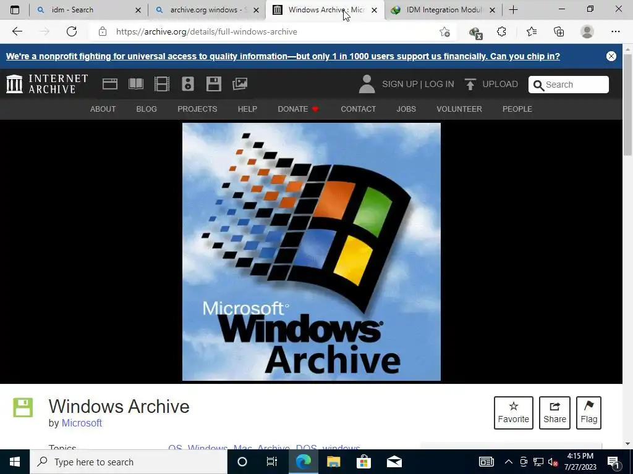Click the site lock icon in address bar
The width and height of the screenshot is (633, 474).
tap(103, 31)
